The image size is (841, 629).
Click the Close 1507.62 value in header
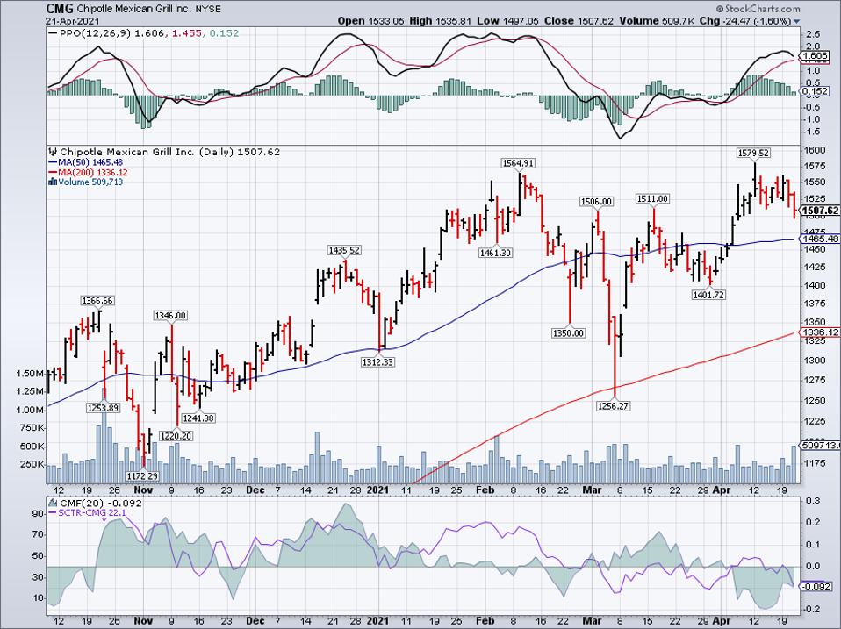pyautogui.click(x=579, y=21)
